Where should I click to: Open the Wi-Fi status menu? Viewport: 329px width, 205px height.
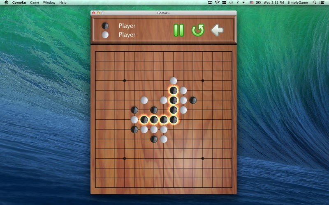pyautogui.click(x=217, y=2)
